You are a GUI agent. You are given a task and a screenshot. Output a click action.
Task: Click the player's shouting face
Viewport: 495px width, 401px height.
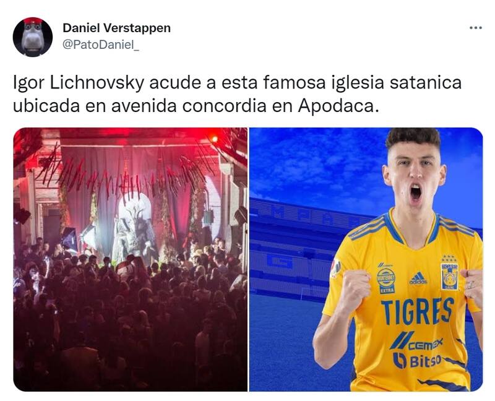(x=414, y=178)
